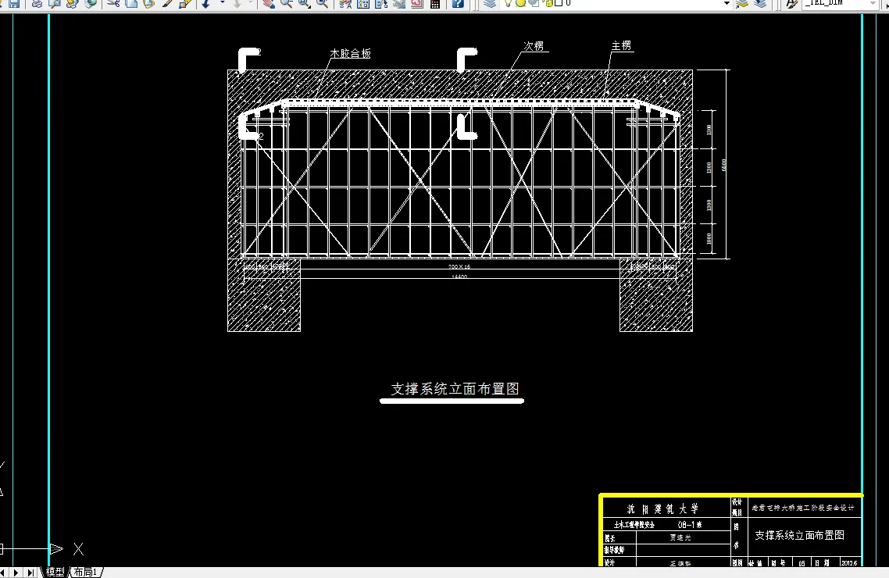Click the Block Editor icon
This screenshot has height=578, width=889.
tap(185, 3)
